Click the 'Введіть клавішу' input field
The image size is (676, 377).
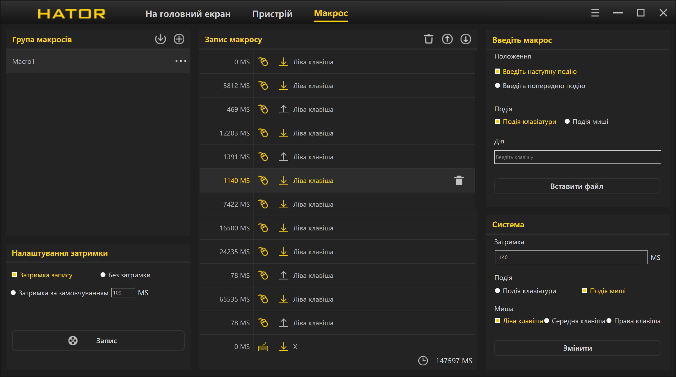click(577, 157)
